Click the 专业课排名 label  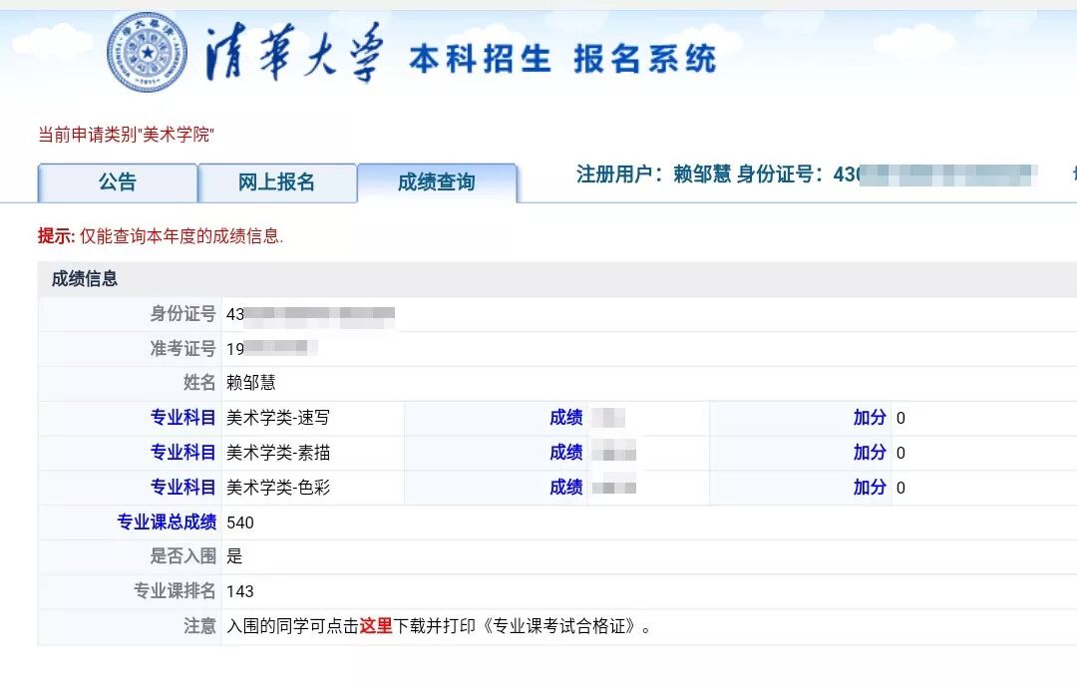click(x=175, y=591)
